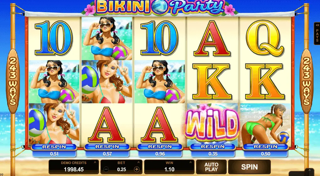Respin the third reel for 0.96
Image resolution: width=320 pixels, height=176 pixels.
[x=160, y=150]
